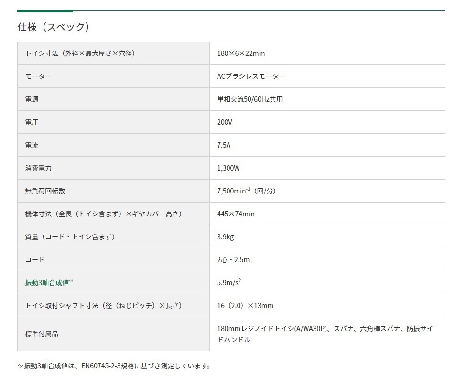Select the 7.5A value
The width and height of the screenshot is (457, 385).
tap(224, 145)
